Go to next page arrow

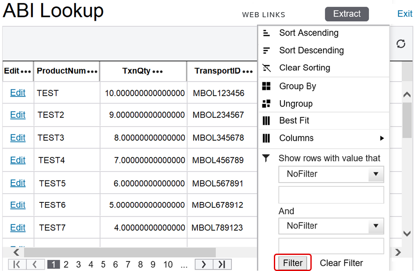pyautogui.click(x=204, y=265)
